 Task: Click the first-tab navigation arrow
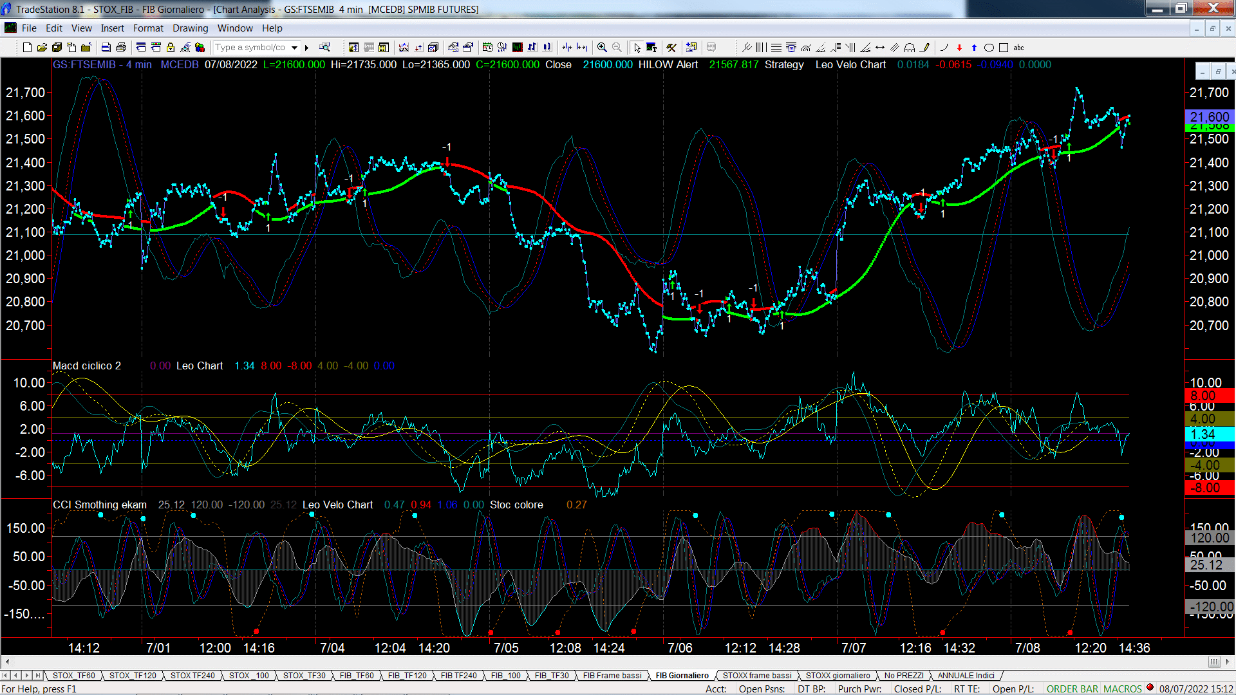coord(5,675)
